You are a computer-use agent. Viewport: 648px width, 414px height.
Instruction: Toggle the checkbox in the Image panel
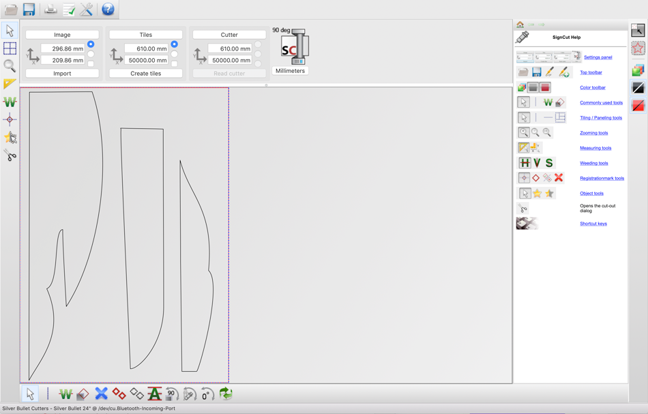click(91, 63)
